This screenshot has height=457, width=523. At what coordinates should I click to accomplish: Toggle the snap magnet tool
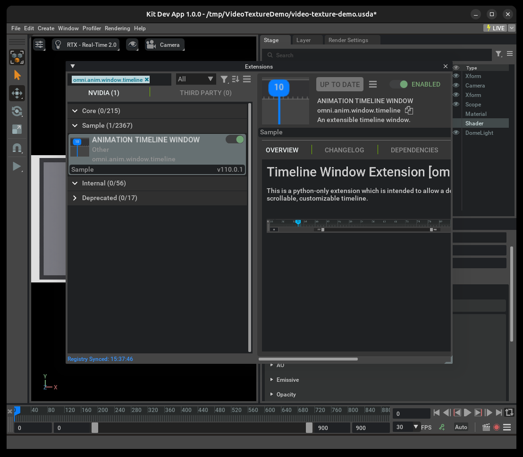[x=17, y=148]
